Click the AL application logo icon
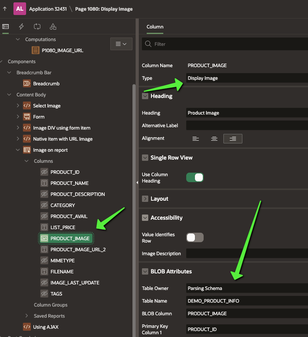 coord(20,9)
